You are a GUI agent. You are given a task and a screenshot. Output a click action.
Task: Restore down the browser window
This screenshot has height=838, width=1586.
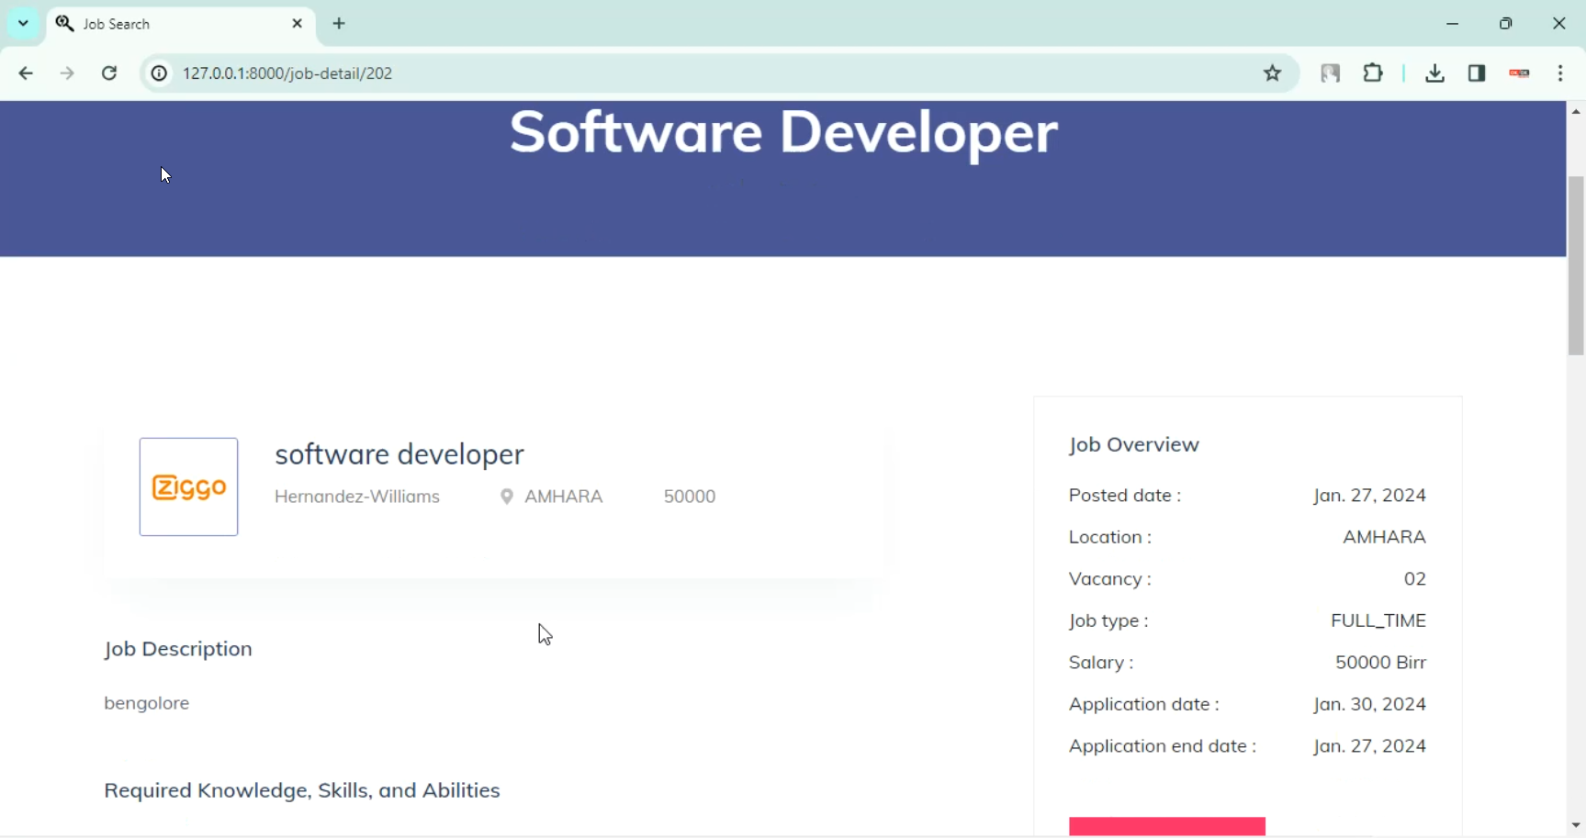(x=1506, y=24)
